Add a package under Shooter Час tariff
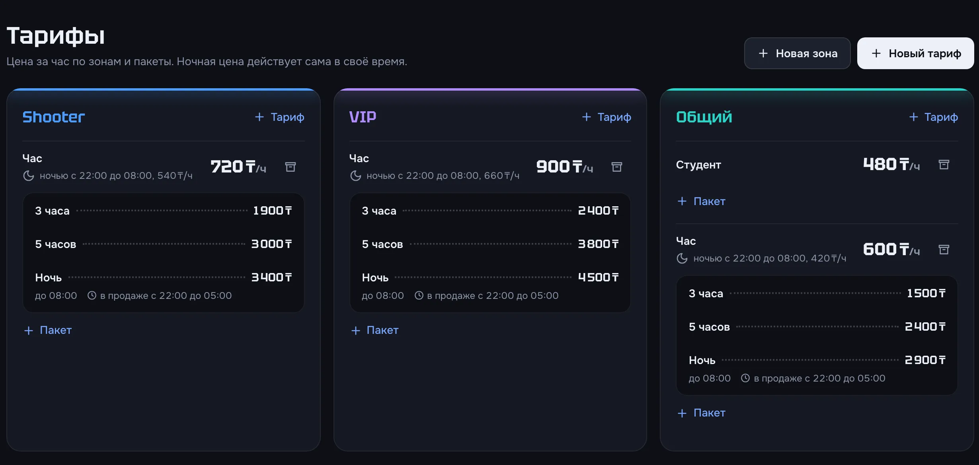The image size is (979, 465). tap(48, 330)
